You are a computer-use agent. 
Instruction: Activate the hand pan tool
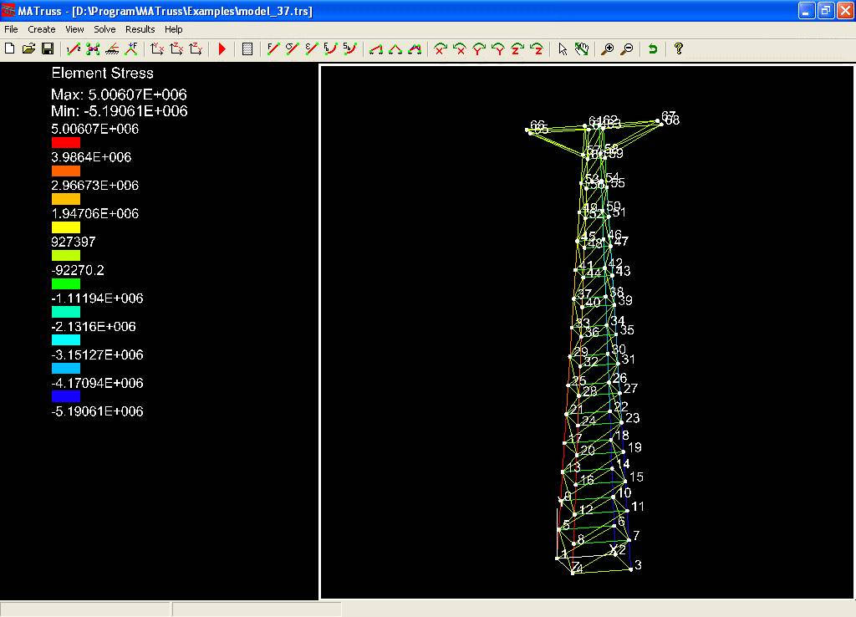click(582, 49)
